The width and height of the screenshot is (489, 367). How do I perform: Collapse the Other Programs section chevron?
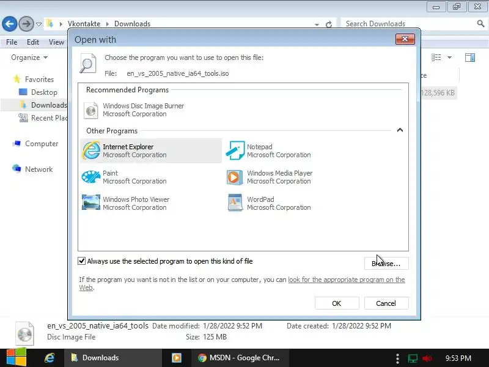tap(400, 130)
